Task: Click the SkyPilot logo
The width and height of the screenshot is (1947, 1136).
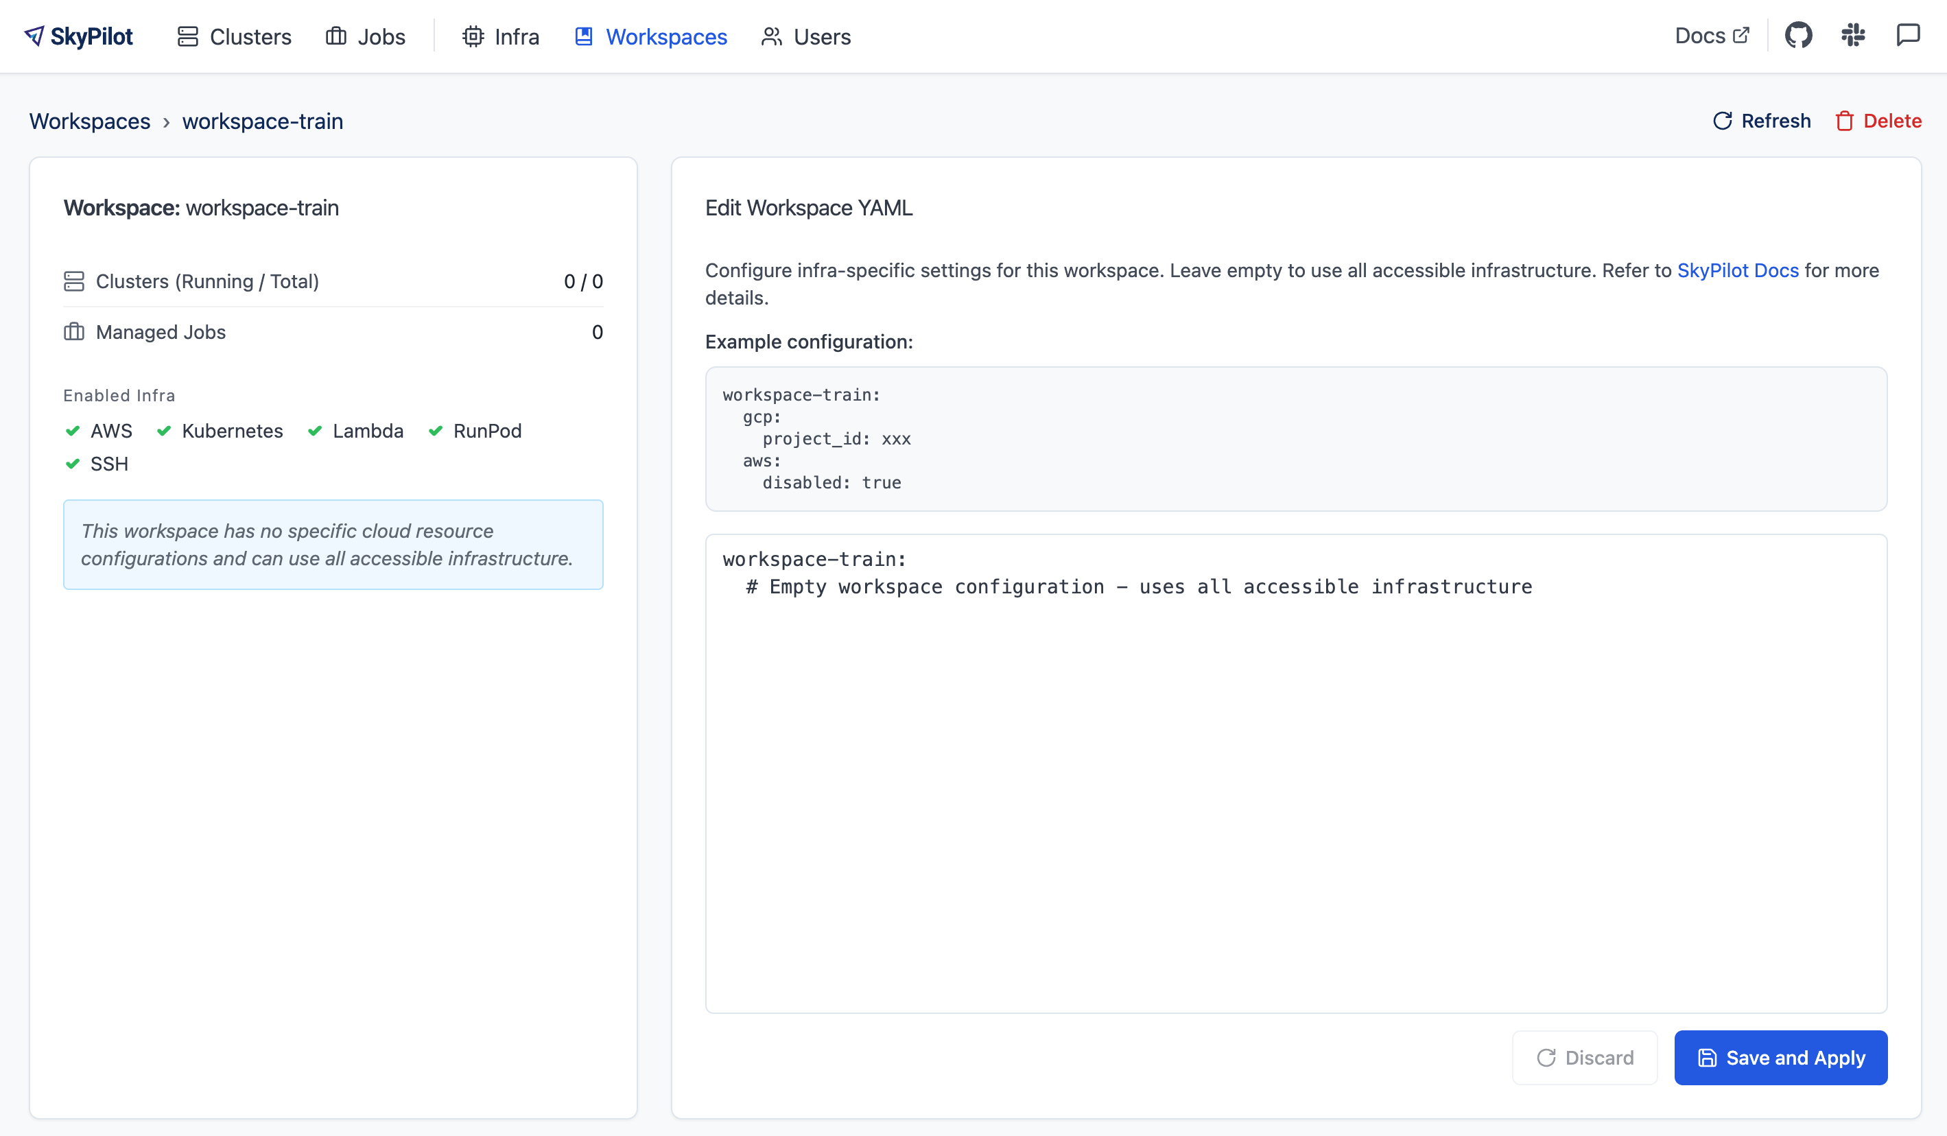Action: [78, 36]
